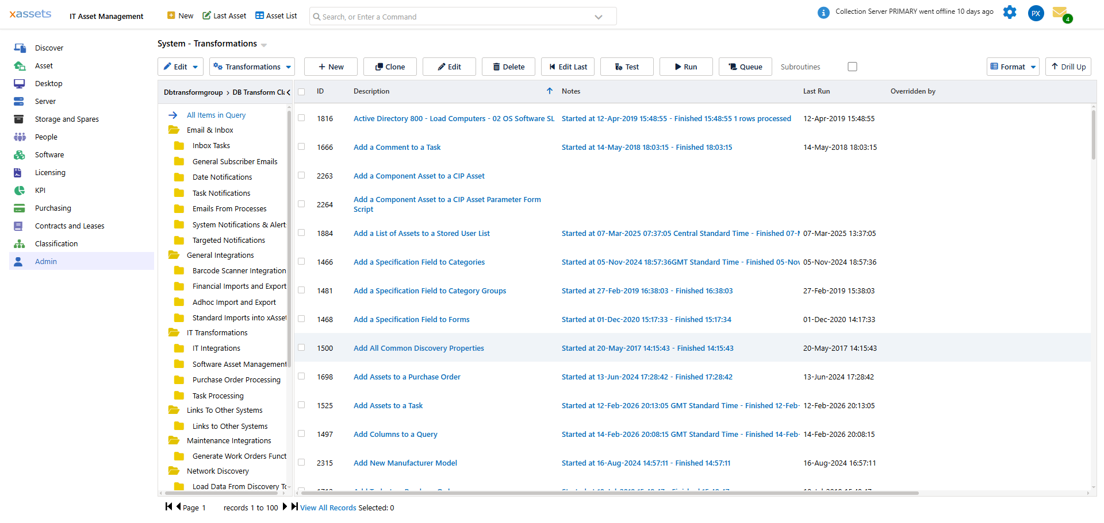
Task: Switch to the Asset List view
Action: (x=276, y=16)
